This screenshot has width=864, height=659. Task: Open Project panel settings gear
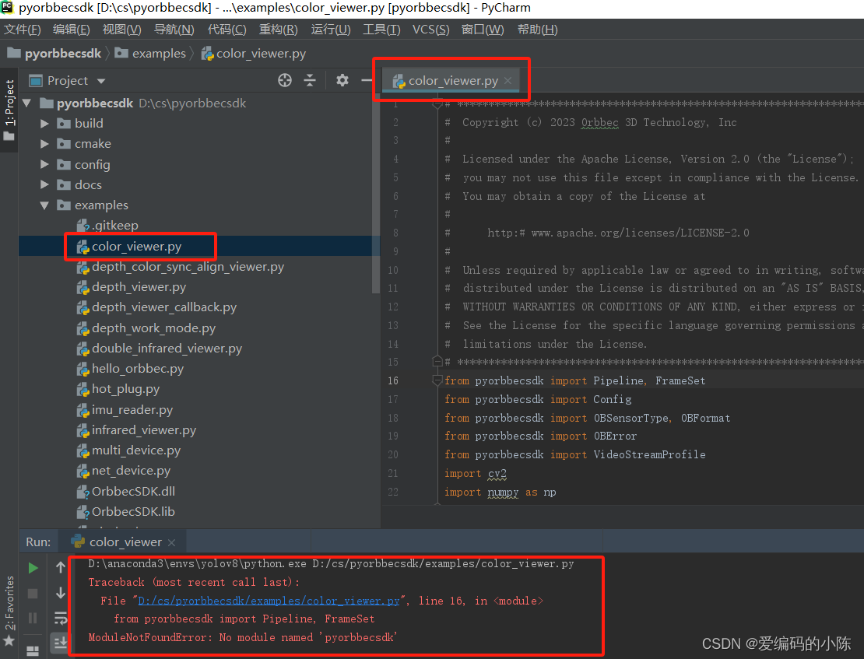(x=342, y=80)
